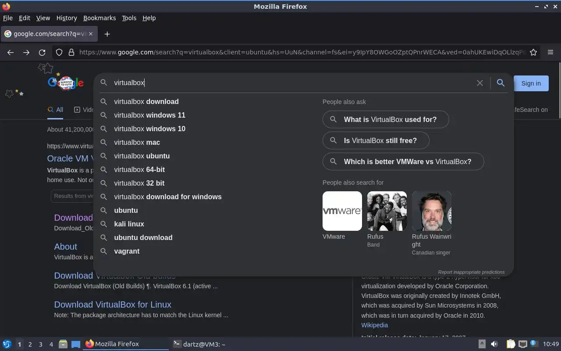Choose suggestion virtualbox download for windows
Image resolution: width=561 pixels, height=351 pixels.
pos(206,197)
